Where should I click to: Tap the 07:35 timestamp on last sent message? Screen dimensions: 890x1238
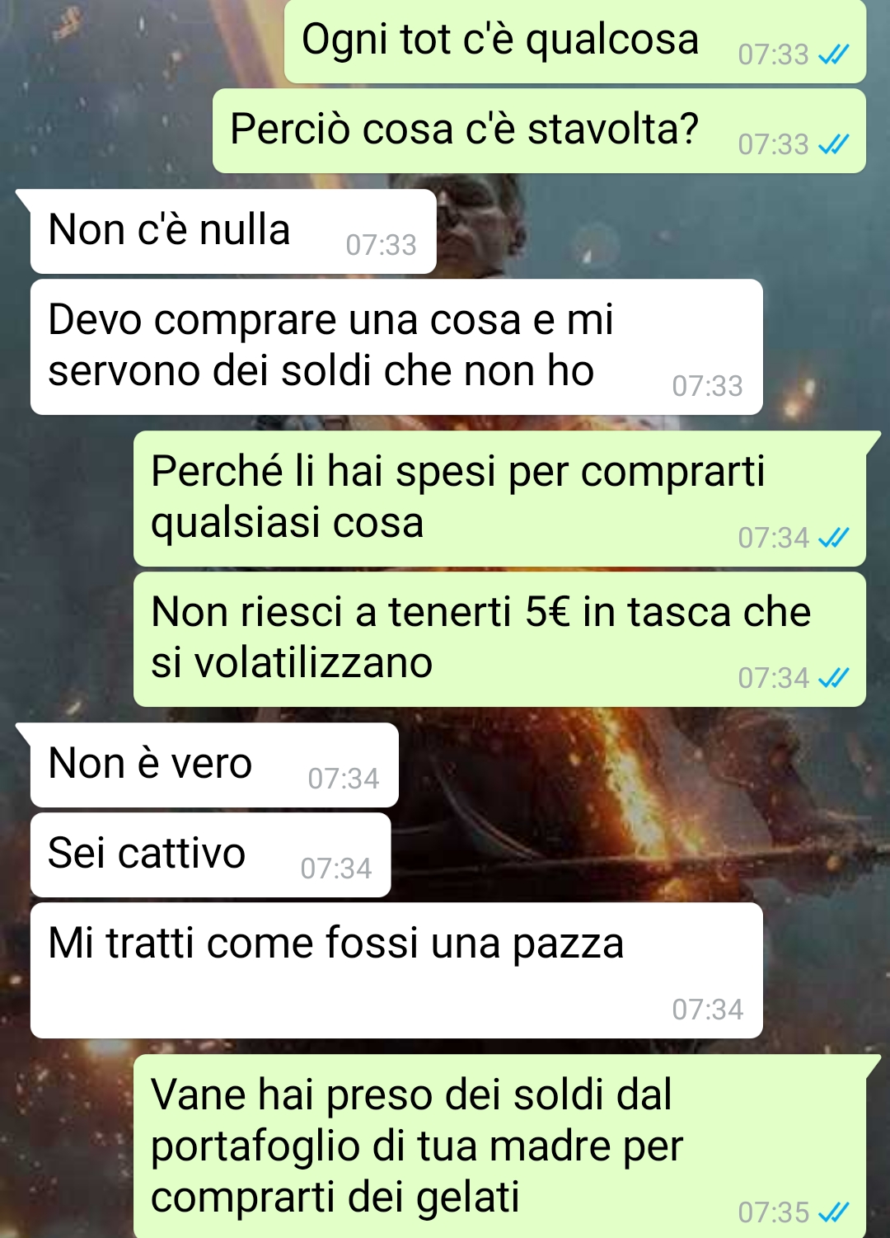click(774, 1213)
